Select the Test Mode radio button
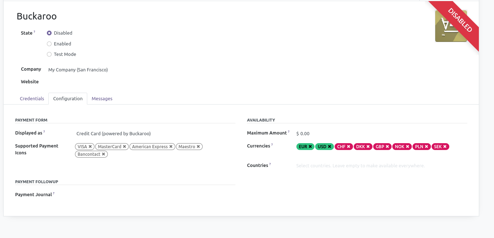494x238 pixels. point(49,54)
